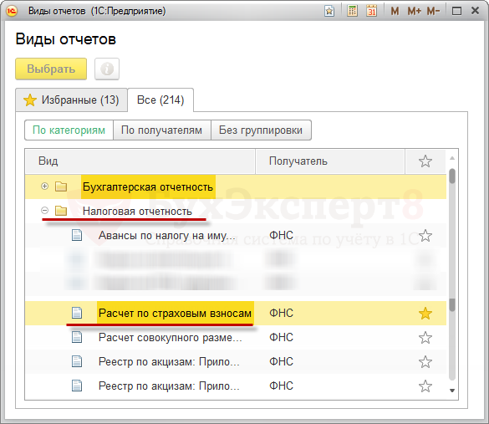Click the scrollbar down arrow in list
The image size is (489, 424).
(x=452, y=391)
